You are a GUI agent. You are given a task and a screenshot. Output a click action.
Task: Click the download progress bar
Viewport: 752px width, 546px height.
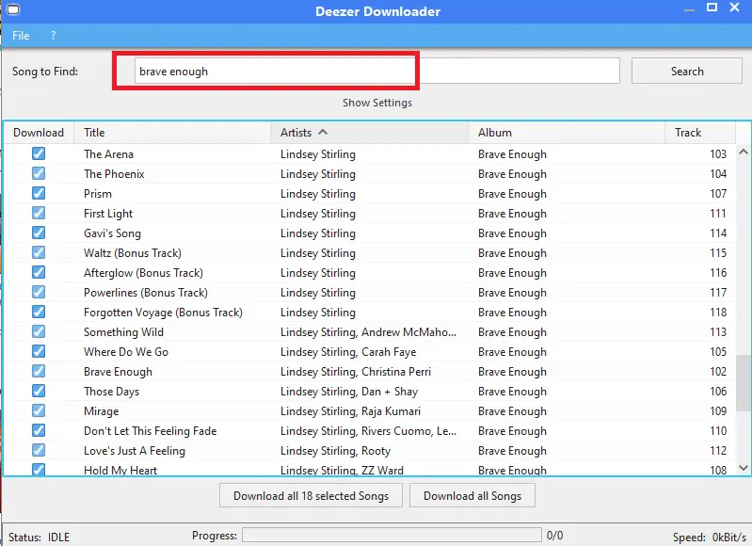coord(392,535)
